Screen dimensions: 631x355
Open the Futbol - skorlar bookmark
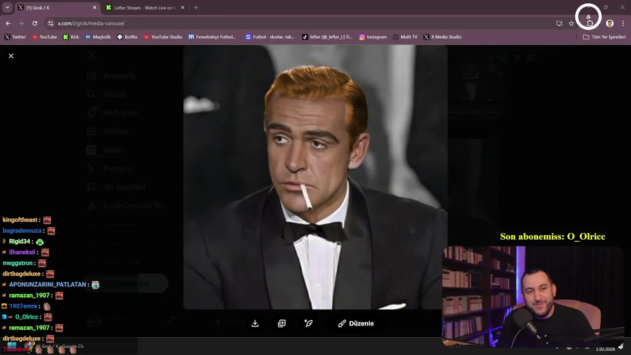pyautogui.click(x=270, y=37)
